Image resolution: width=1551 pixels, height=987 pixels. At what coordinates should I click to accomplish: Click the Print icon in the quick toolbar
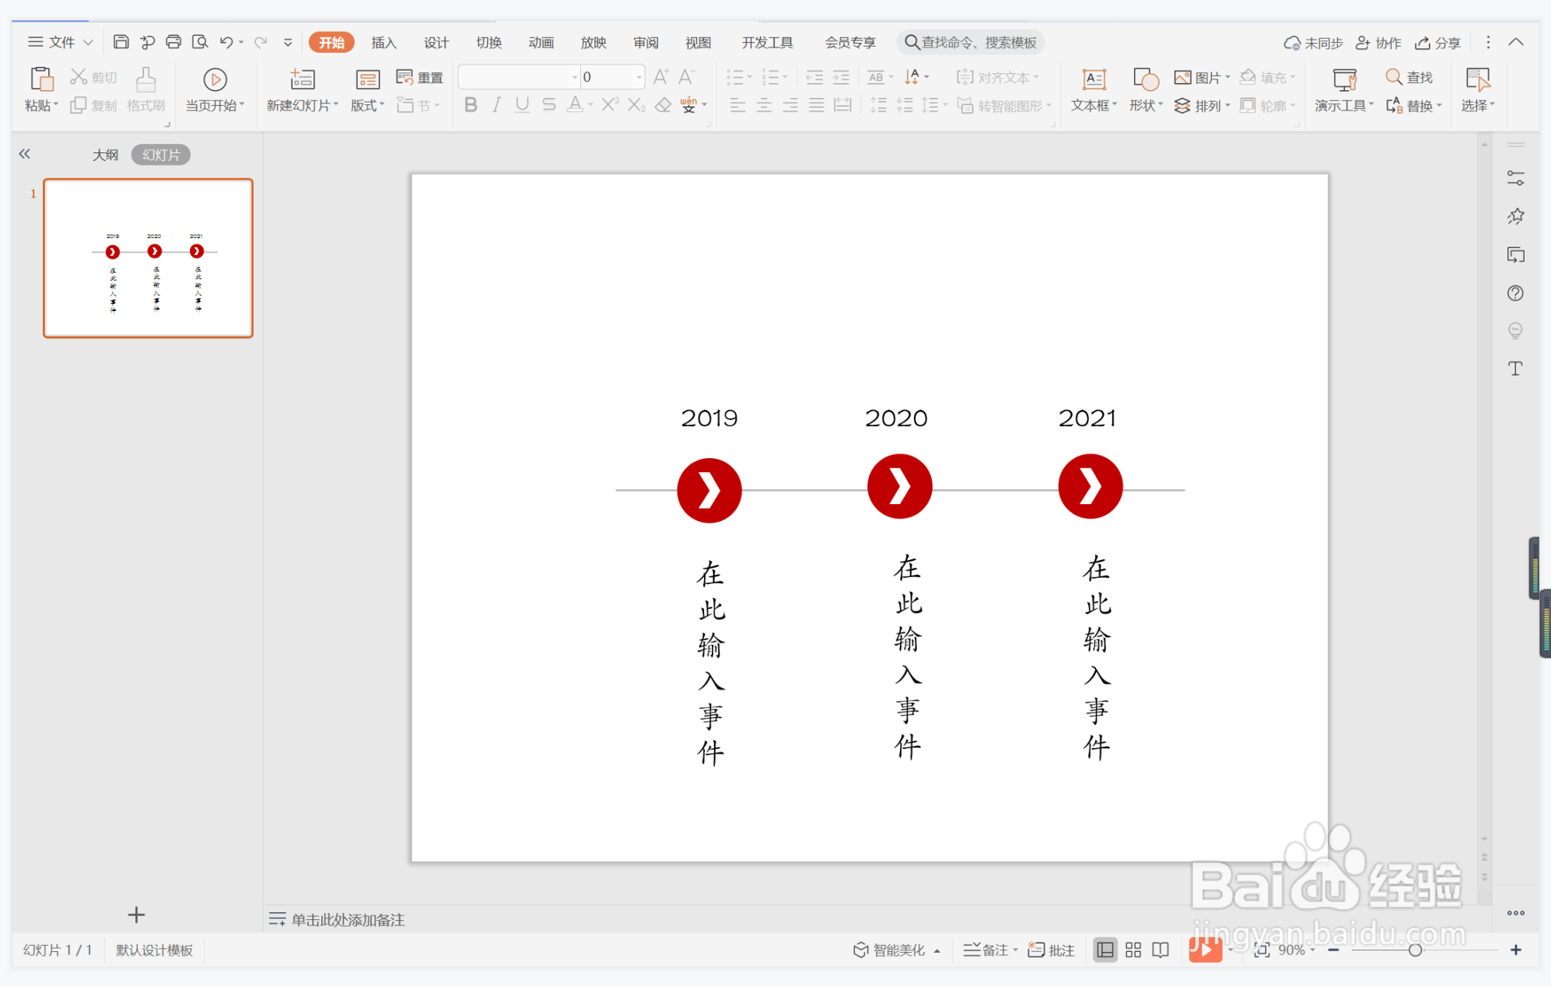(x=173, y=42)
